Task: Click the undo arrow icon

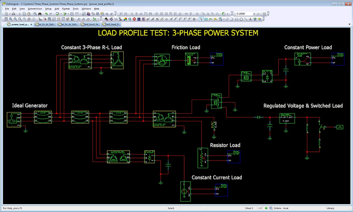Action: (x=45, y=14)
